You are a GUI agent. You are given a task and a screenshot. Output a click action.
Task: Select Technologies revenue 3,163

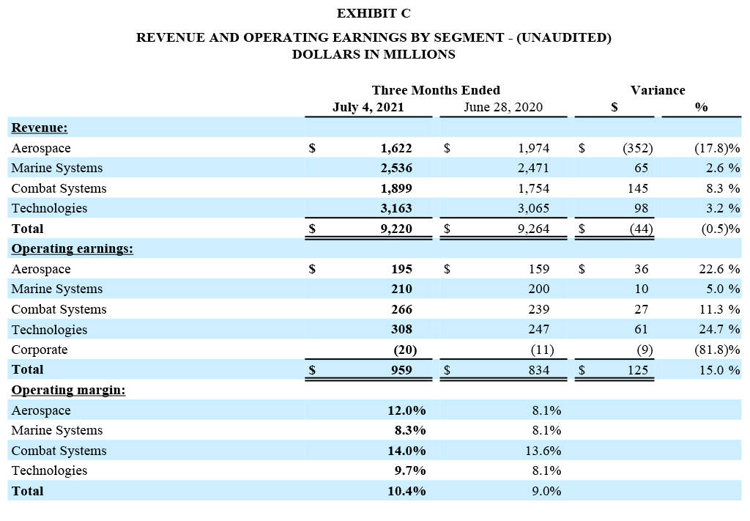pos(396,209)
